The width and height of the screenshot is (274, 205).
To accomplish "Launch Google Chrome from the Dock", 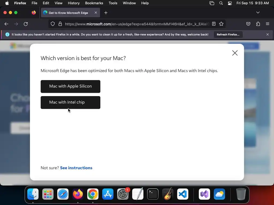I will coord(93,194).
